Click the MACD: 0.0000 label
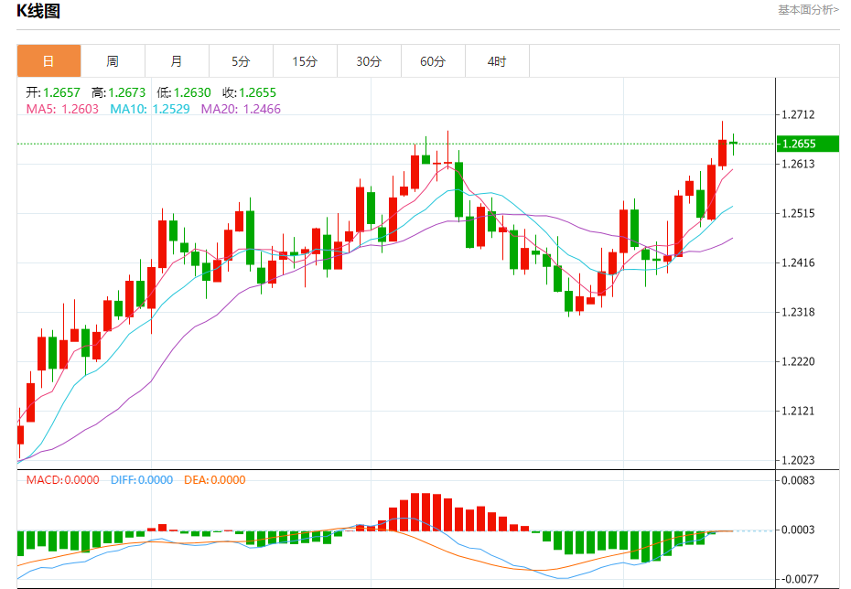 63,480
